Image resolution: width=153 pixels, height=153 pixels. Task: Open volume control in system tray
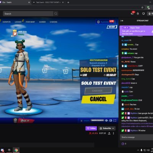click(x=148, y=150)
